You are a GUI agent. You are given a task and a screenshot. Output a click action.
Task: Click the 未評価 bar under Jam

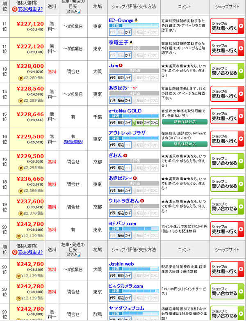134,71
